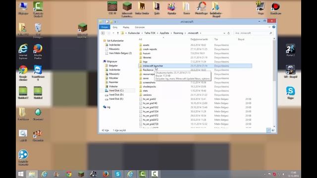The width and height of the screenshot is (317, 178).
Task: Select the libraries folder
Action: tap(147, 57)
